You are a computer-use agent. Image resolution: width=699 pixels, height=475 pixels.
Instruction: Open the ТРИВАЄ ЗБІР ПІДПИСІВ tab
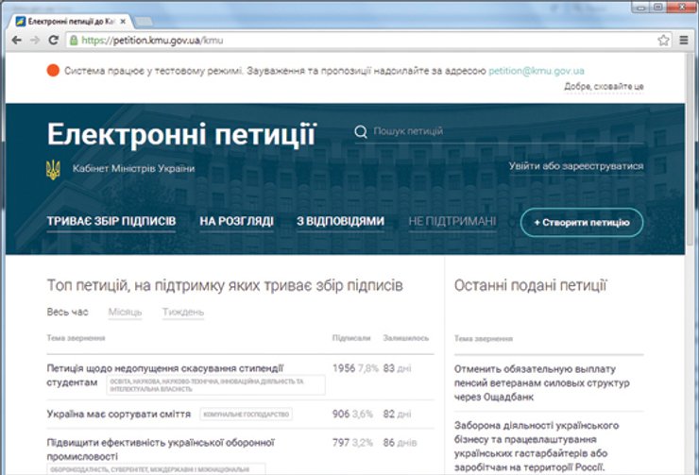coord(111,222)
